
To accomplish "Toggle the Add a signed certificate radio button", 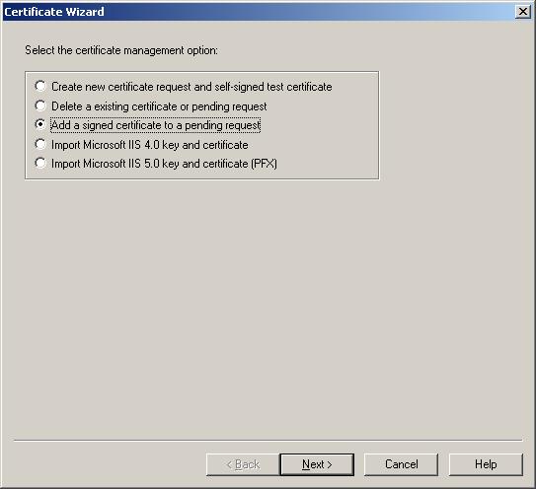I will click(x=40, y=124).
